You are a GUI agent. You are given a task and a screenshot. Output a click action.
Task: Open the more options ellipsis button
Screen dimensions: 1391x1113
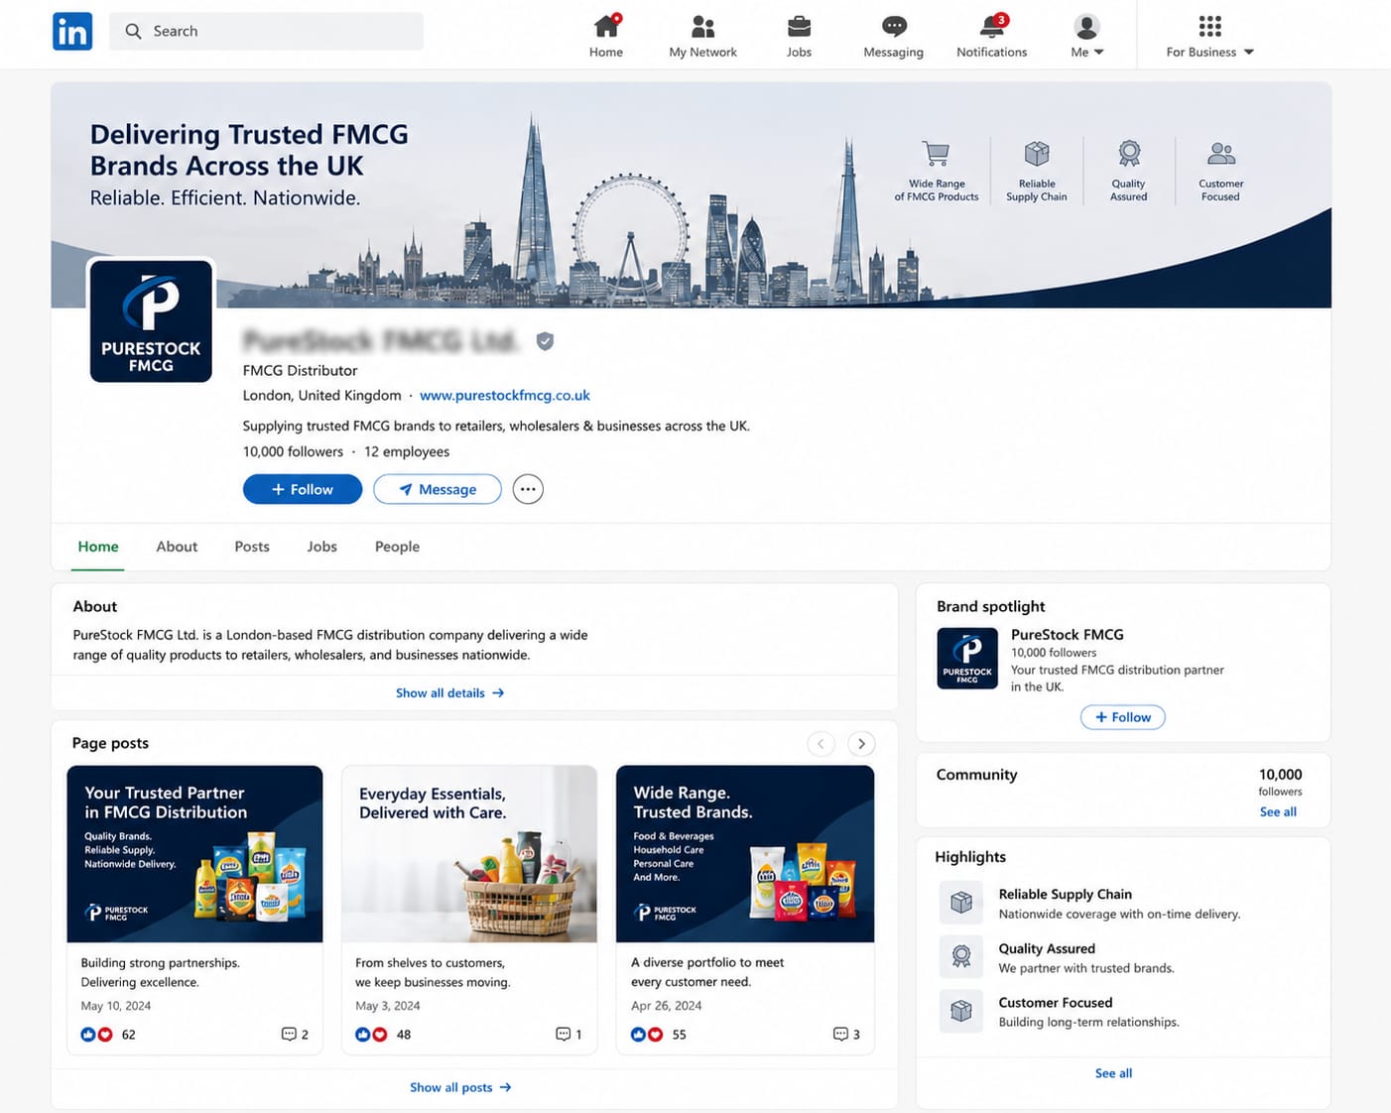point(528,489)
